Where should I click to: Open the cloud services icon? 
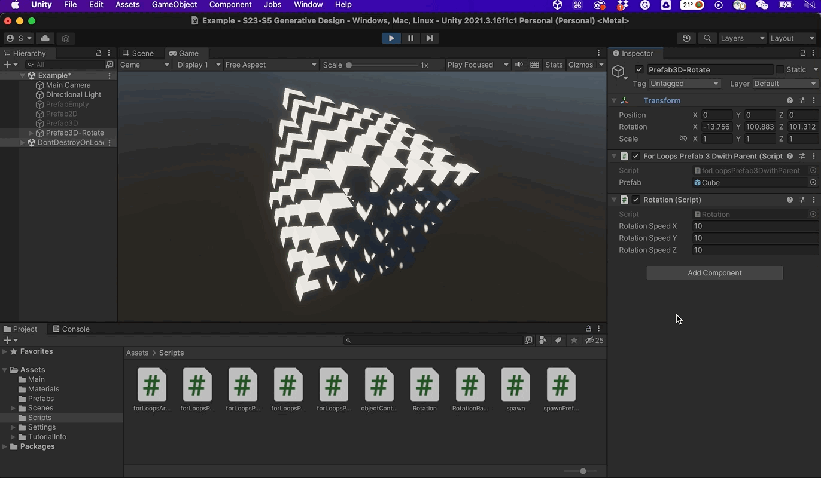tap(45, 38)
